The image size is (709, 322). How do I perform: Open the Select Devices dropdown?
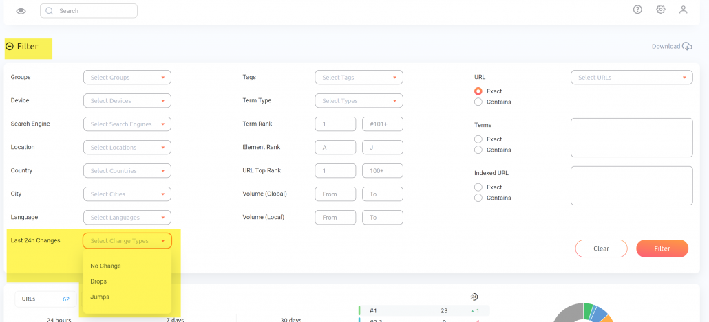pyautogui.click(x=127, y=100)
